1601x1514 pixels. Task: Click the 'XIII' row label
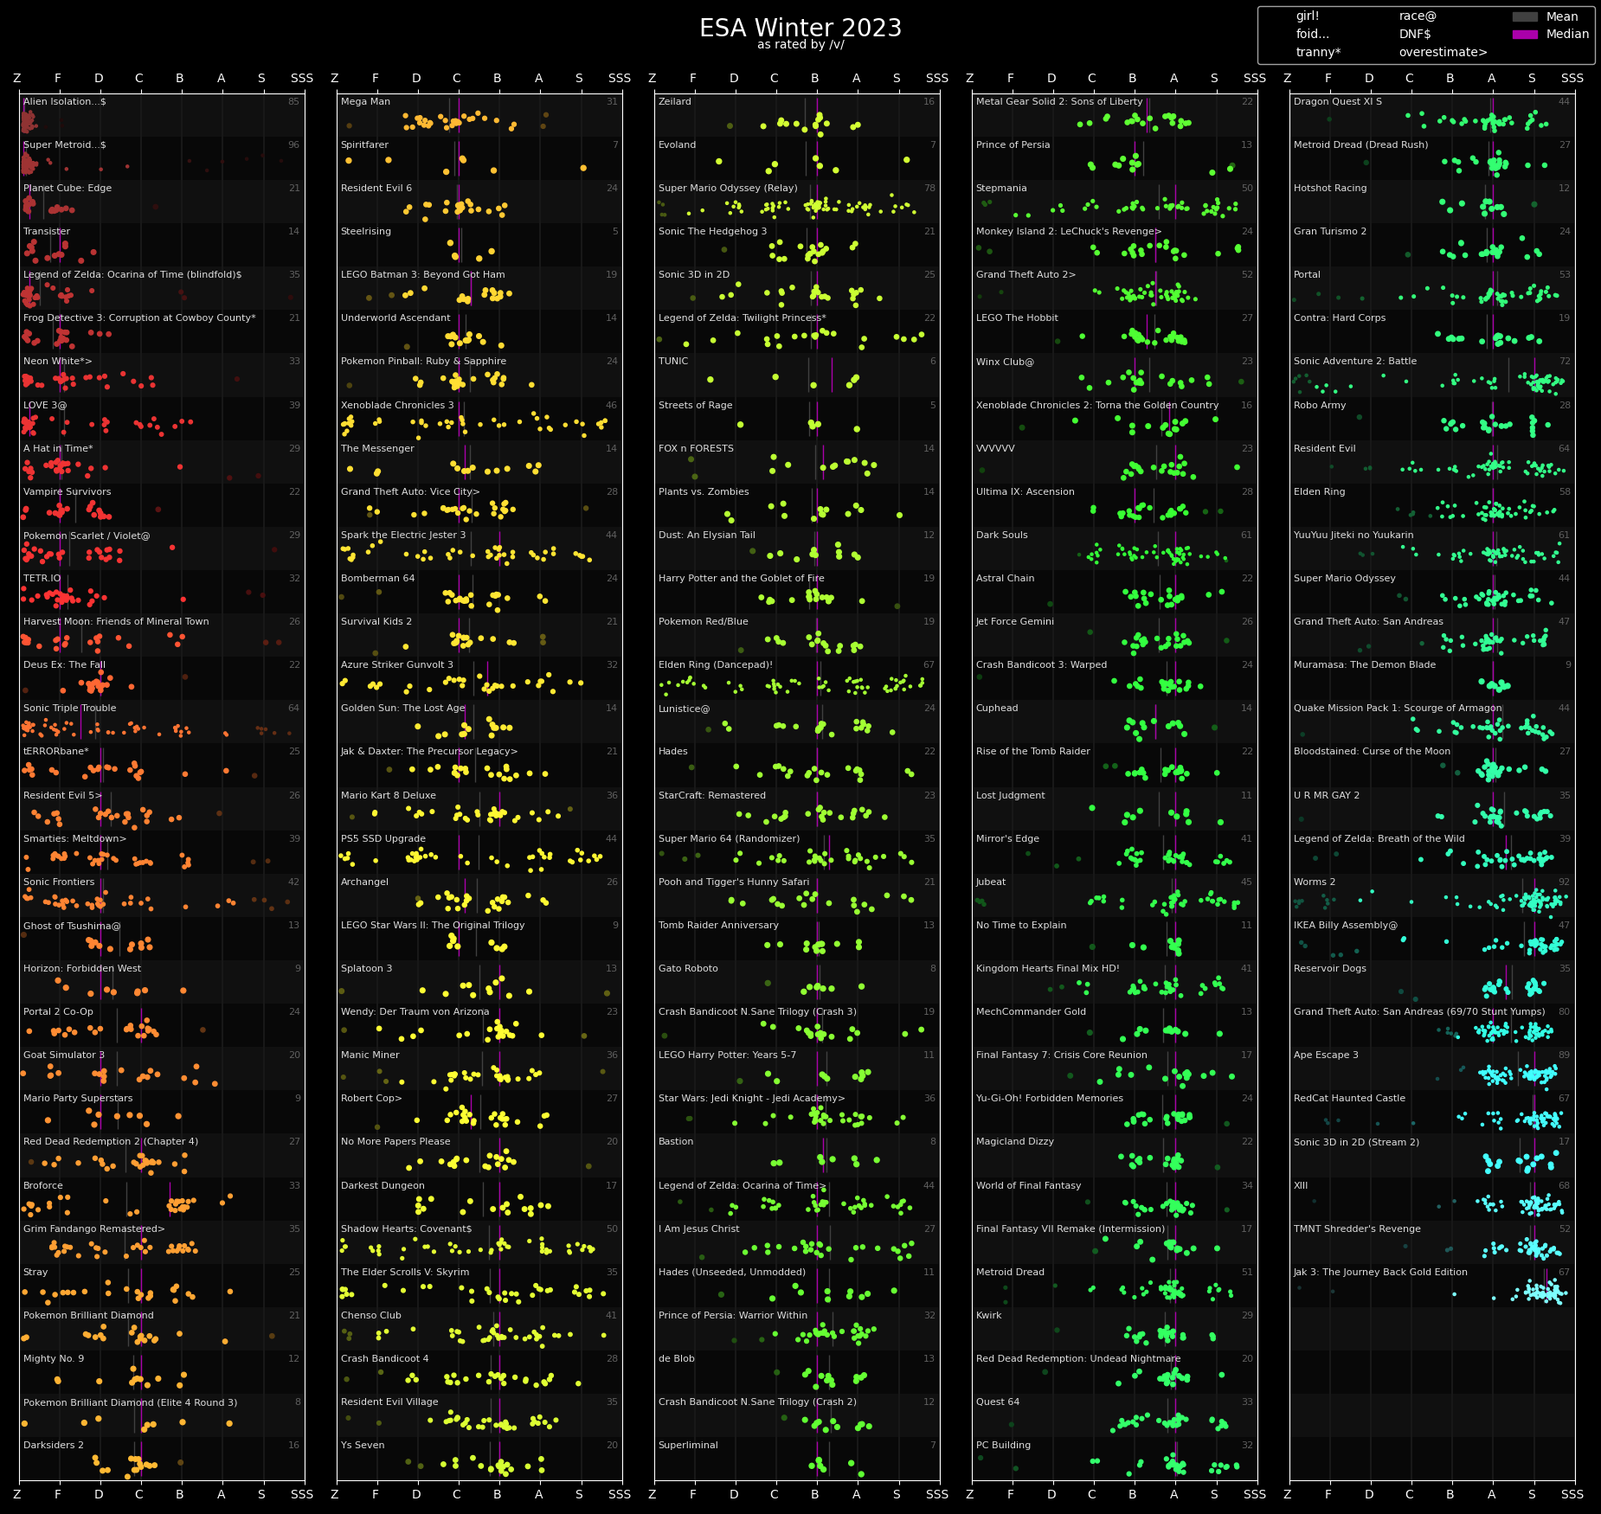[x=1301, y=1186]
